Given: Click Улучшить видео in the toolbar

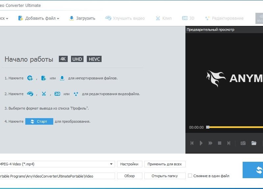Looking at the screenshot, I should pyautogui.click(x=125, y=18).
